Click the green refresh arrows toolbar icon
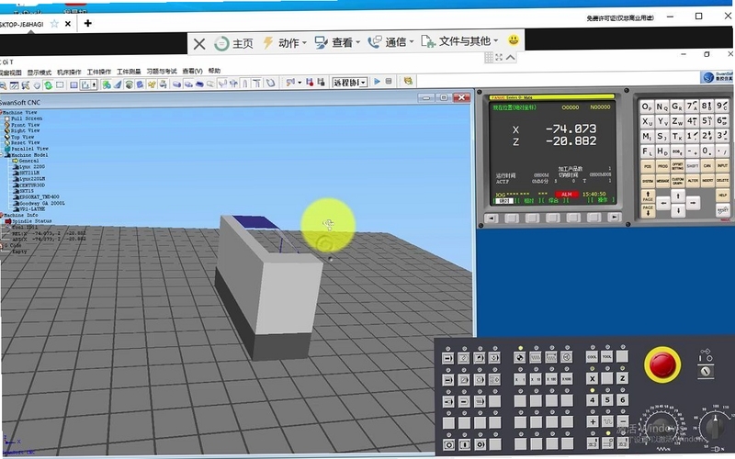This screenshot has height=459, width=735. 49,85
